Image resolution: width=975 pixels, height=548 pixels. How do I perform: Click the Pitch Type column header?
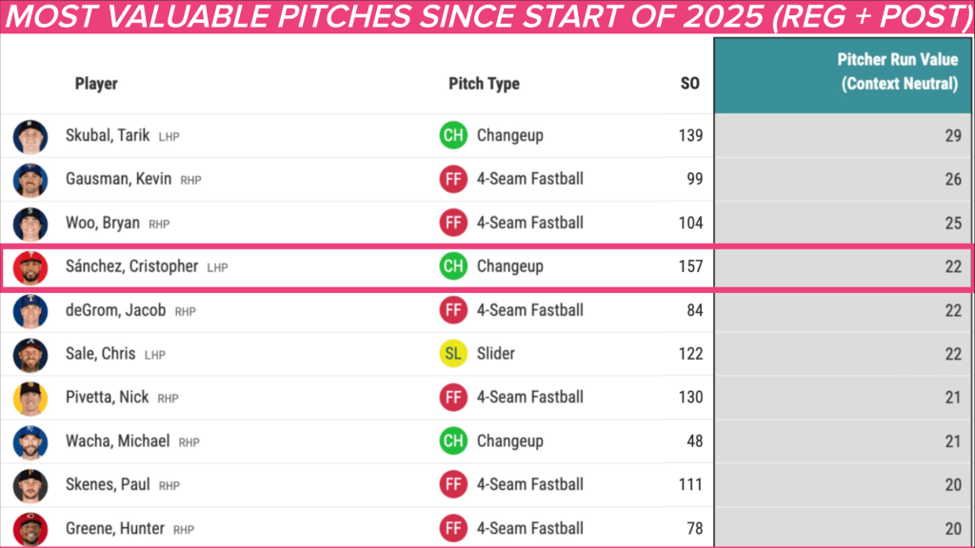point(484,84)
